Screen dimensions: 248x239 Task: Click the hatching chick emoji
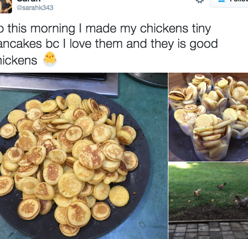tap(50, 59)
